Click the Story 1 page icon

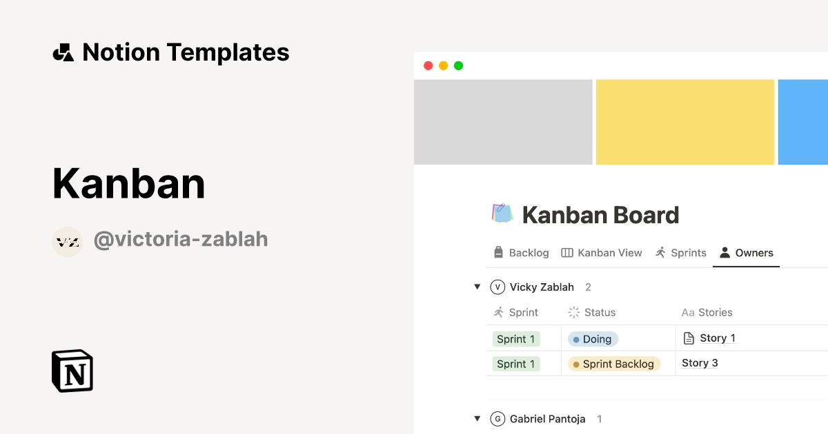point(688,338)
